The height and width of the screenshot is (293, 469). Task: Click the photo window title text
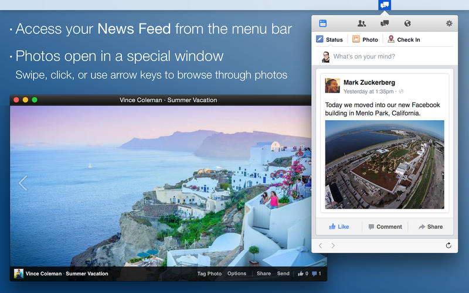[168, 100]
